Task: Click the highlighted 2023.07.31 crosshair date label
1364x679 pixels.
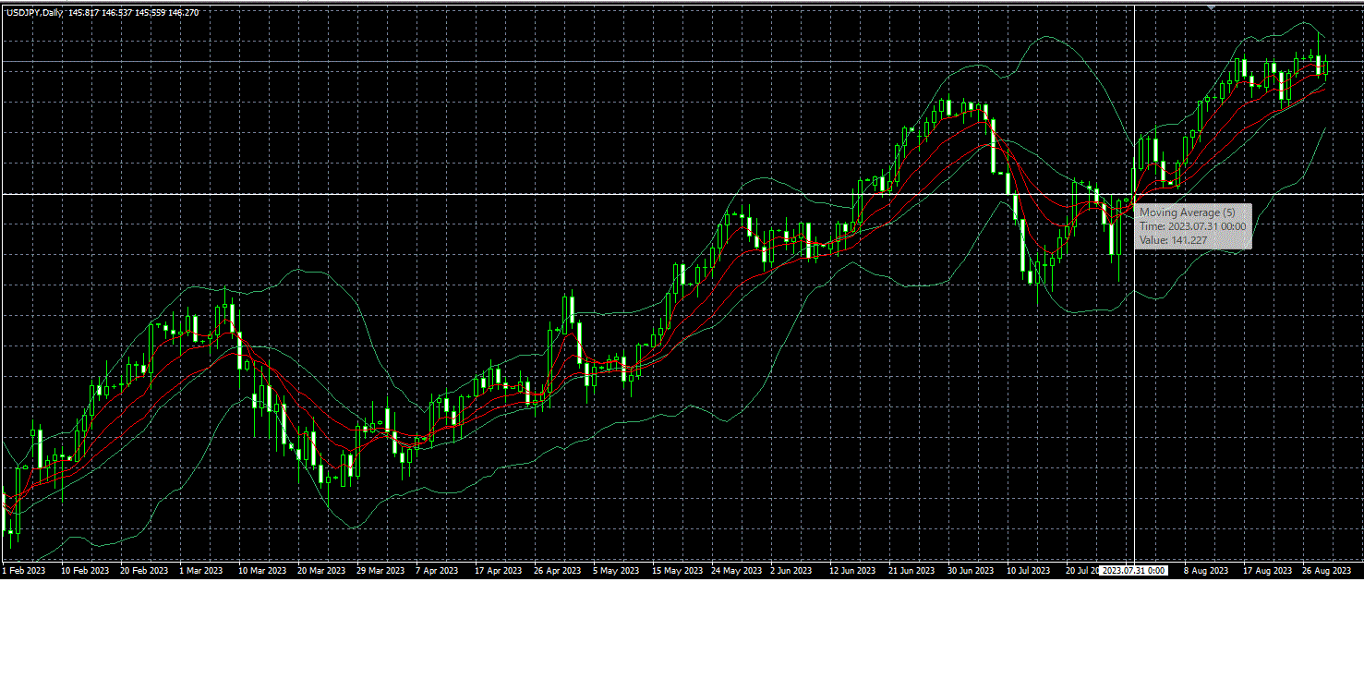Action: tap(1134, 571)
